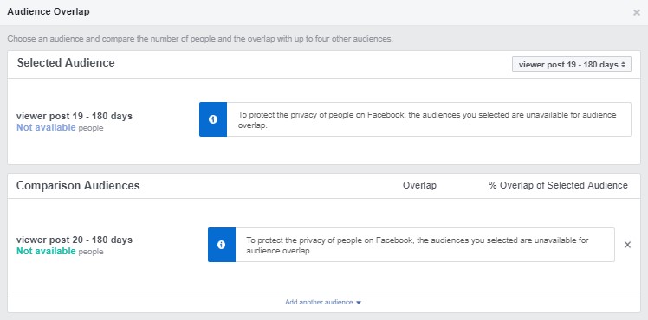This screenshot has height=320, width=648.
Task: Select the viewer post 20 - 180 days audience name
Action: 75,240
